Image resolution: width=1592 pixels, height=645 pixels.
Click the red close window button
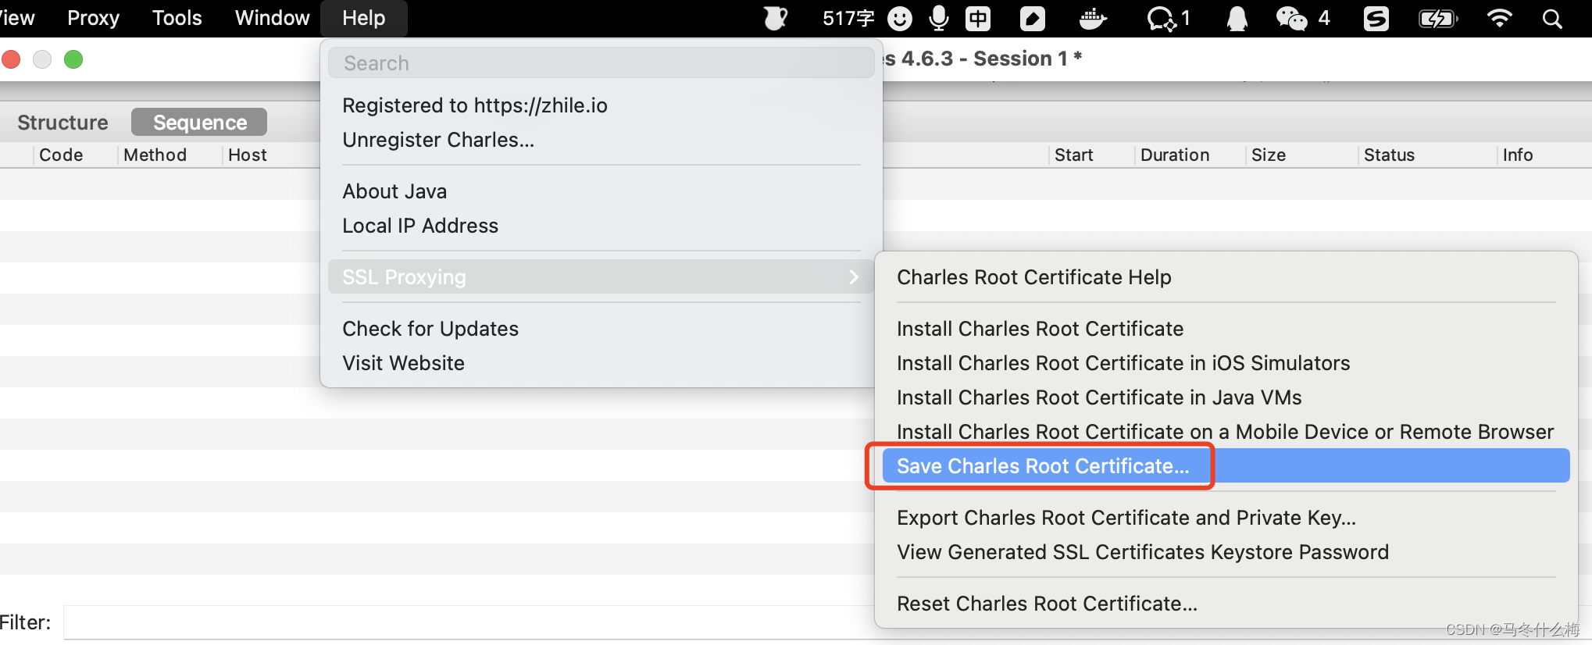coord(11,59)
